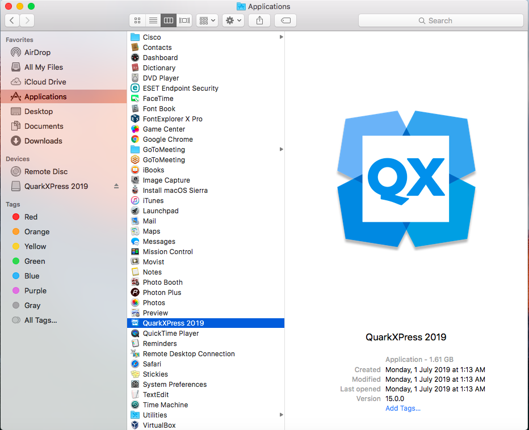Click the Share toolbar button
529x430 pixels.
point(259,20)
